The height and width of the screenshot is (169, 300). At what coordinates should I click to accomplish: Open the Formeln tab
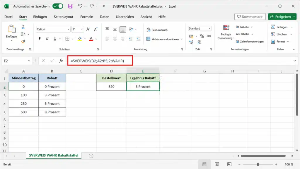tap(87, 17)
